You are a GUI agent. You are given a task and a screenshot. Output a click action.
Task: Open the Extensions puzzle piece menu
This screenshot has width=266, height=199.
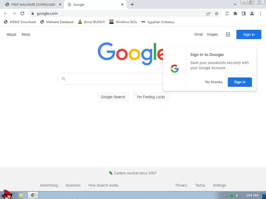235,13
